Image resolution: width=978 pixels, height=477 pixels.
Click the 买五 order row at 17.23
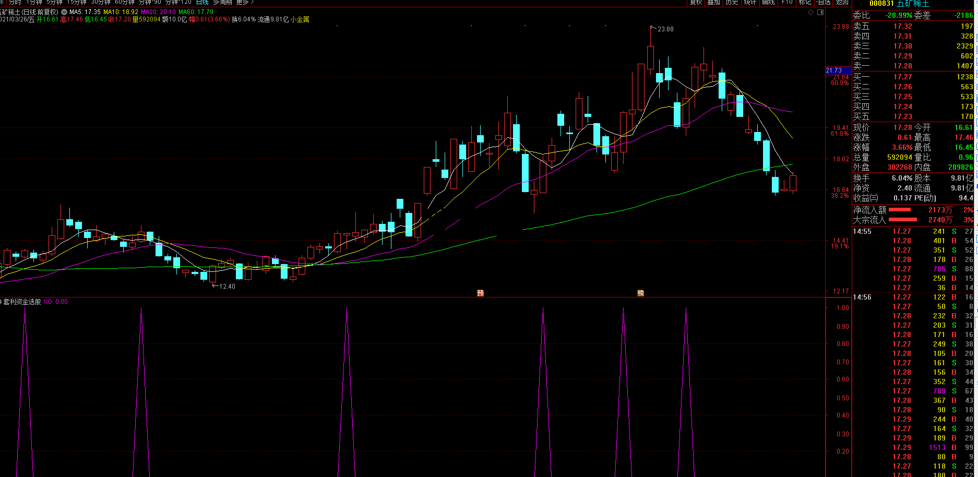pyautogui.click(x=913, y=116)
